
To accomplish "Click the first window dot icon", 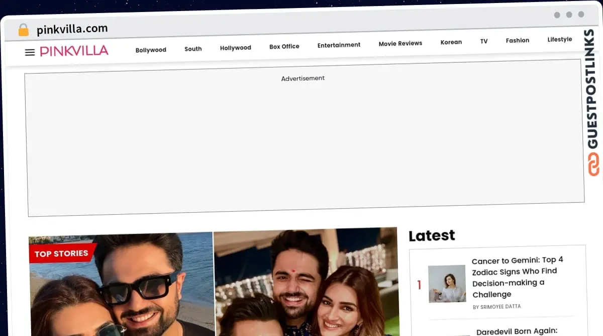I will (556, 15).
